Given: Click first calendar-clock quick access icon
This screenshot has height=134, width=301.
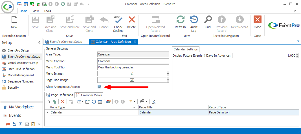Looking at the screenshot, I should 19,4.
